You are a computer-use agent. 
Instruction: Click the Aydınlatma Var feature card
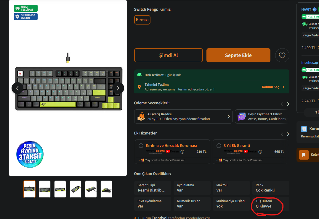[x=192, y=188]
